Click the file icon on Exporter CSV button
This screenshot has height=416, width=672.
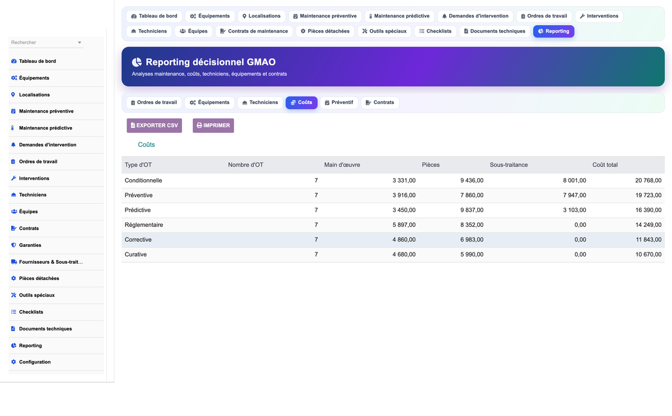(133, 125)
